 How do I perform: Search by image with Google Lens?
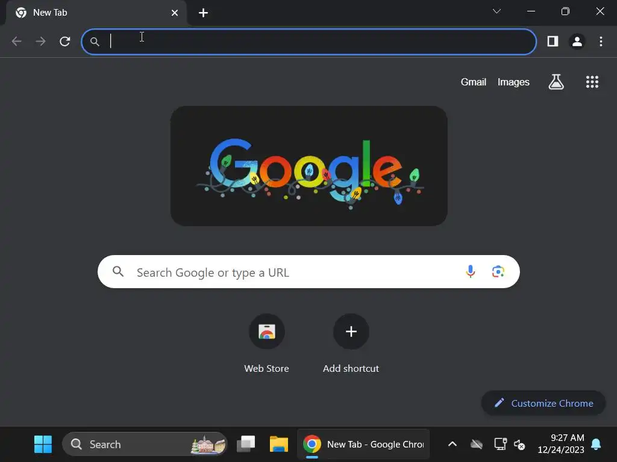(x=498, y=271)
